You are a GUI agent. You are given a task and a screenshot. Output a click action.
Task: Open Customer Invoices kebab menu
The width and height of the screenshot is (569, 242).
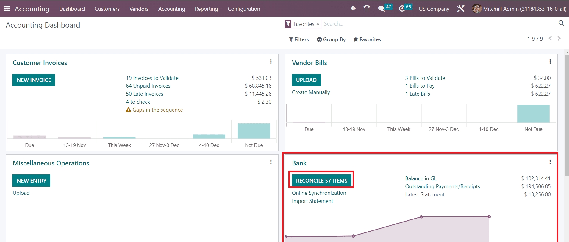pyautogui.click(x=271, y=61)
